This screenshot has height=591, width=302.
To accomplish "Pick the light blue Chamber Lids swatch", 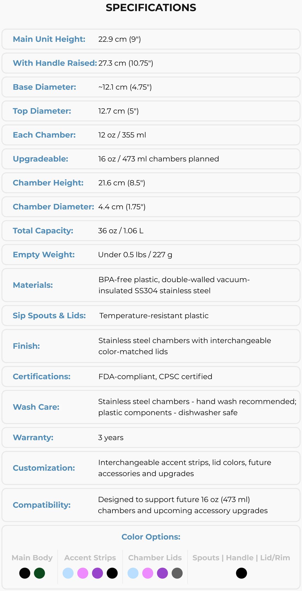I will (133, 573).
